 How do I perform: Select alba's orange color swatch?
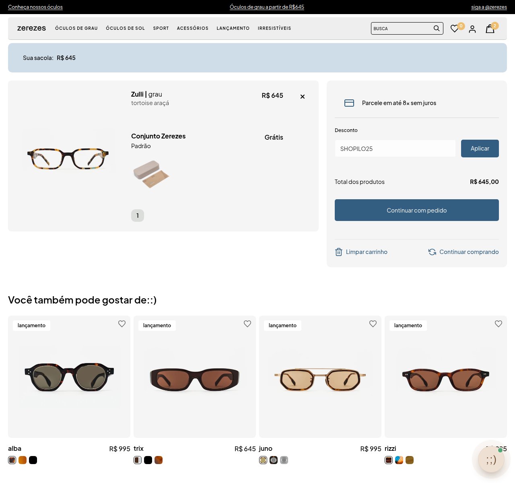tap(23, 460)
